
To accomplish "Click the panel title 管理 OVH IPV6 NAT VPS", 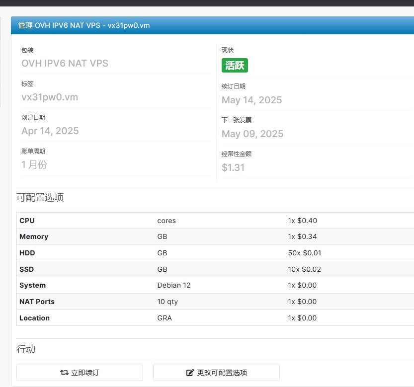I will pyautogui.click(x=84, y=25).
